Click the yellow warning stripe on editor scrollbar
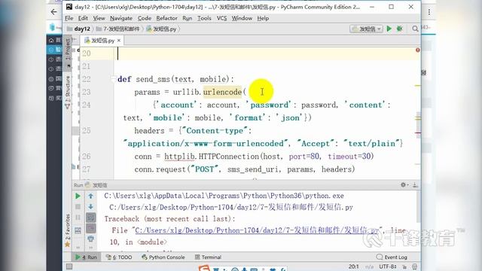482x271 pixels. point(418,85)
